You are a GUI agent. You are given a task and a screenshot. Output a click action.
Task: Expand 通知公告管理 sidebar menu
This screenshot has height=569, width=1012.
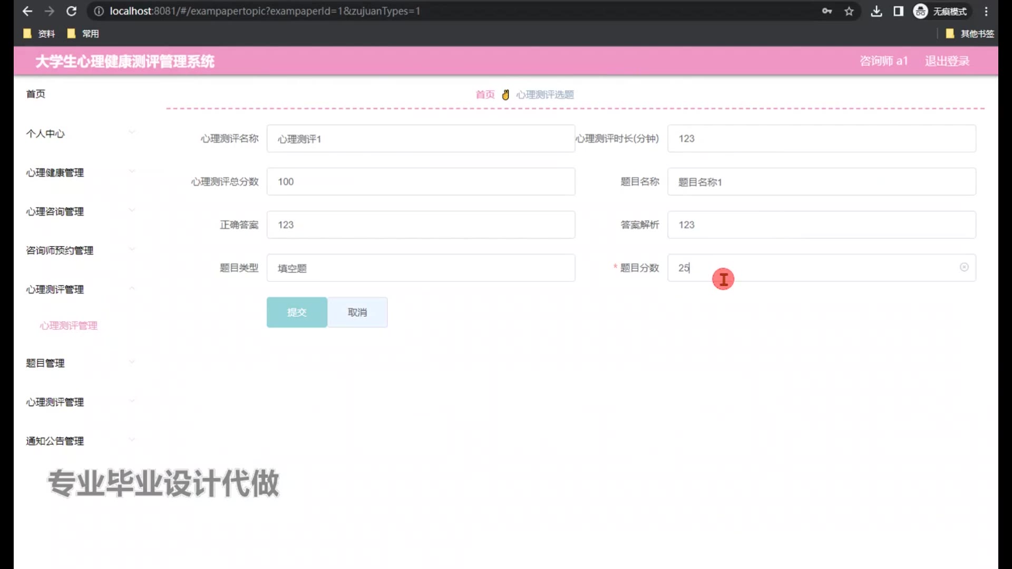point(79,441)
